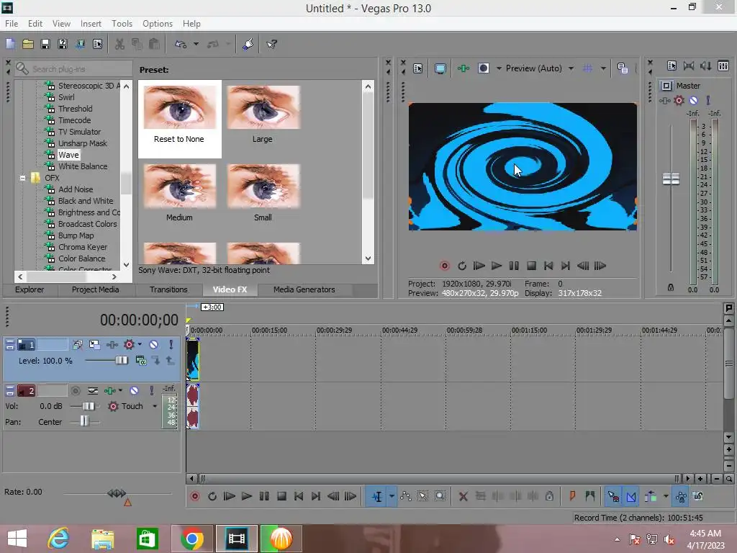Click the Undo arrow icon
The width and height of the screenshot is (737, 553).
click(x=181, y=44)
